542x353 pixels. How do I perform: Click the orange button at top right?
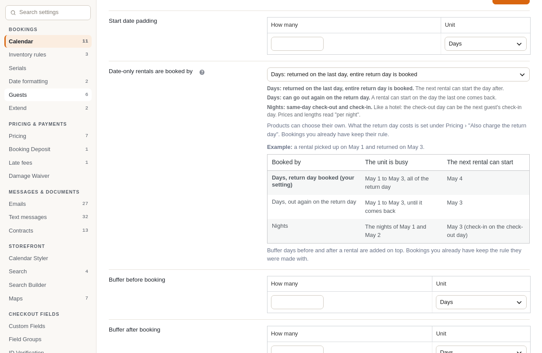point(511,2)
